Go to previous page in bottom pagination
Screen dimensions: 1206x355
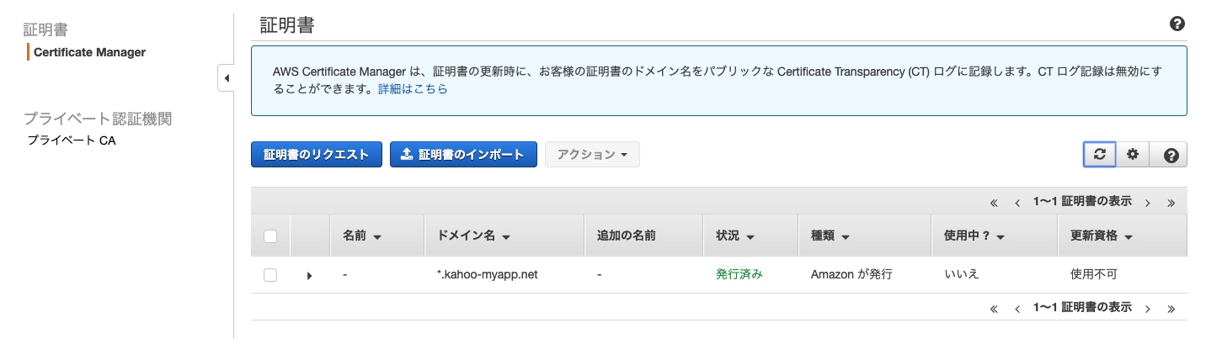pyautogui.click(x=1017, y=309)
